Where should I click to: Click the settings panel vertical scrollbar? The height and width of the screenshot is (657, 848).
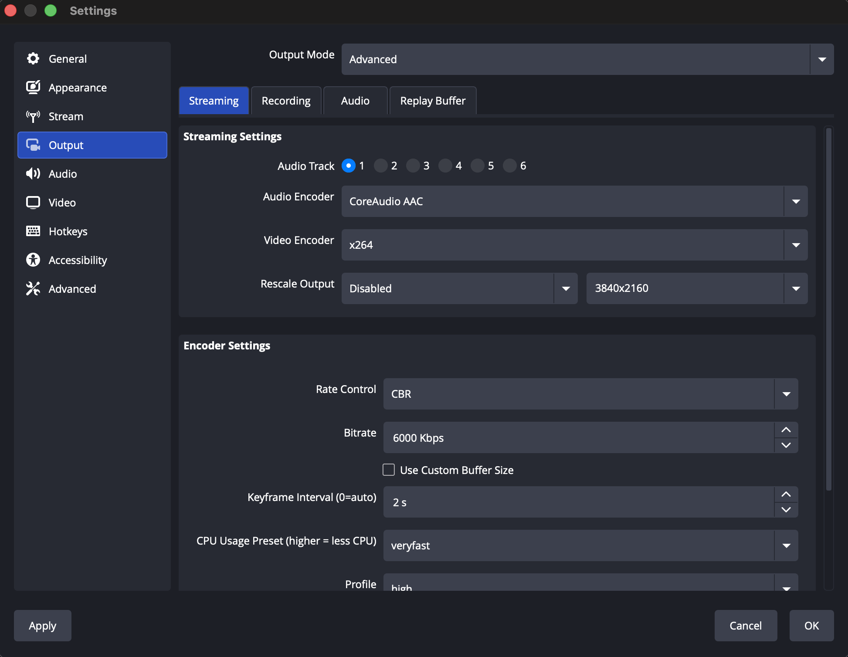829,309
